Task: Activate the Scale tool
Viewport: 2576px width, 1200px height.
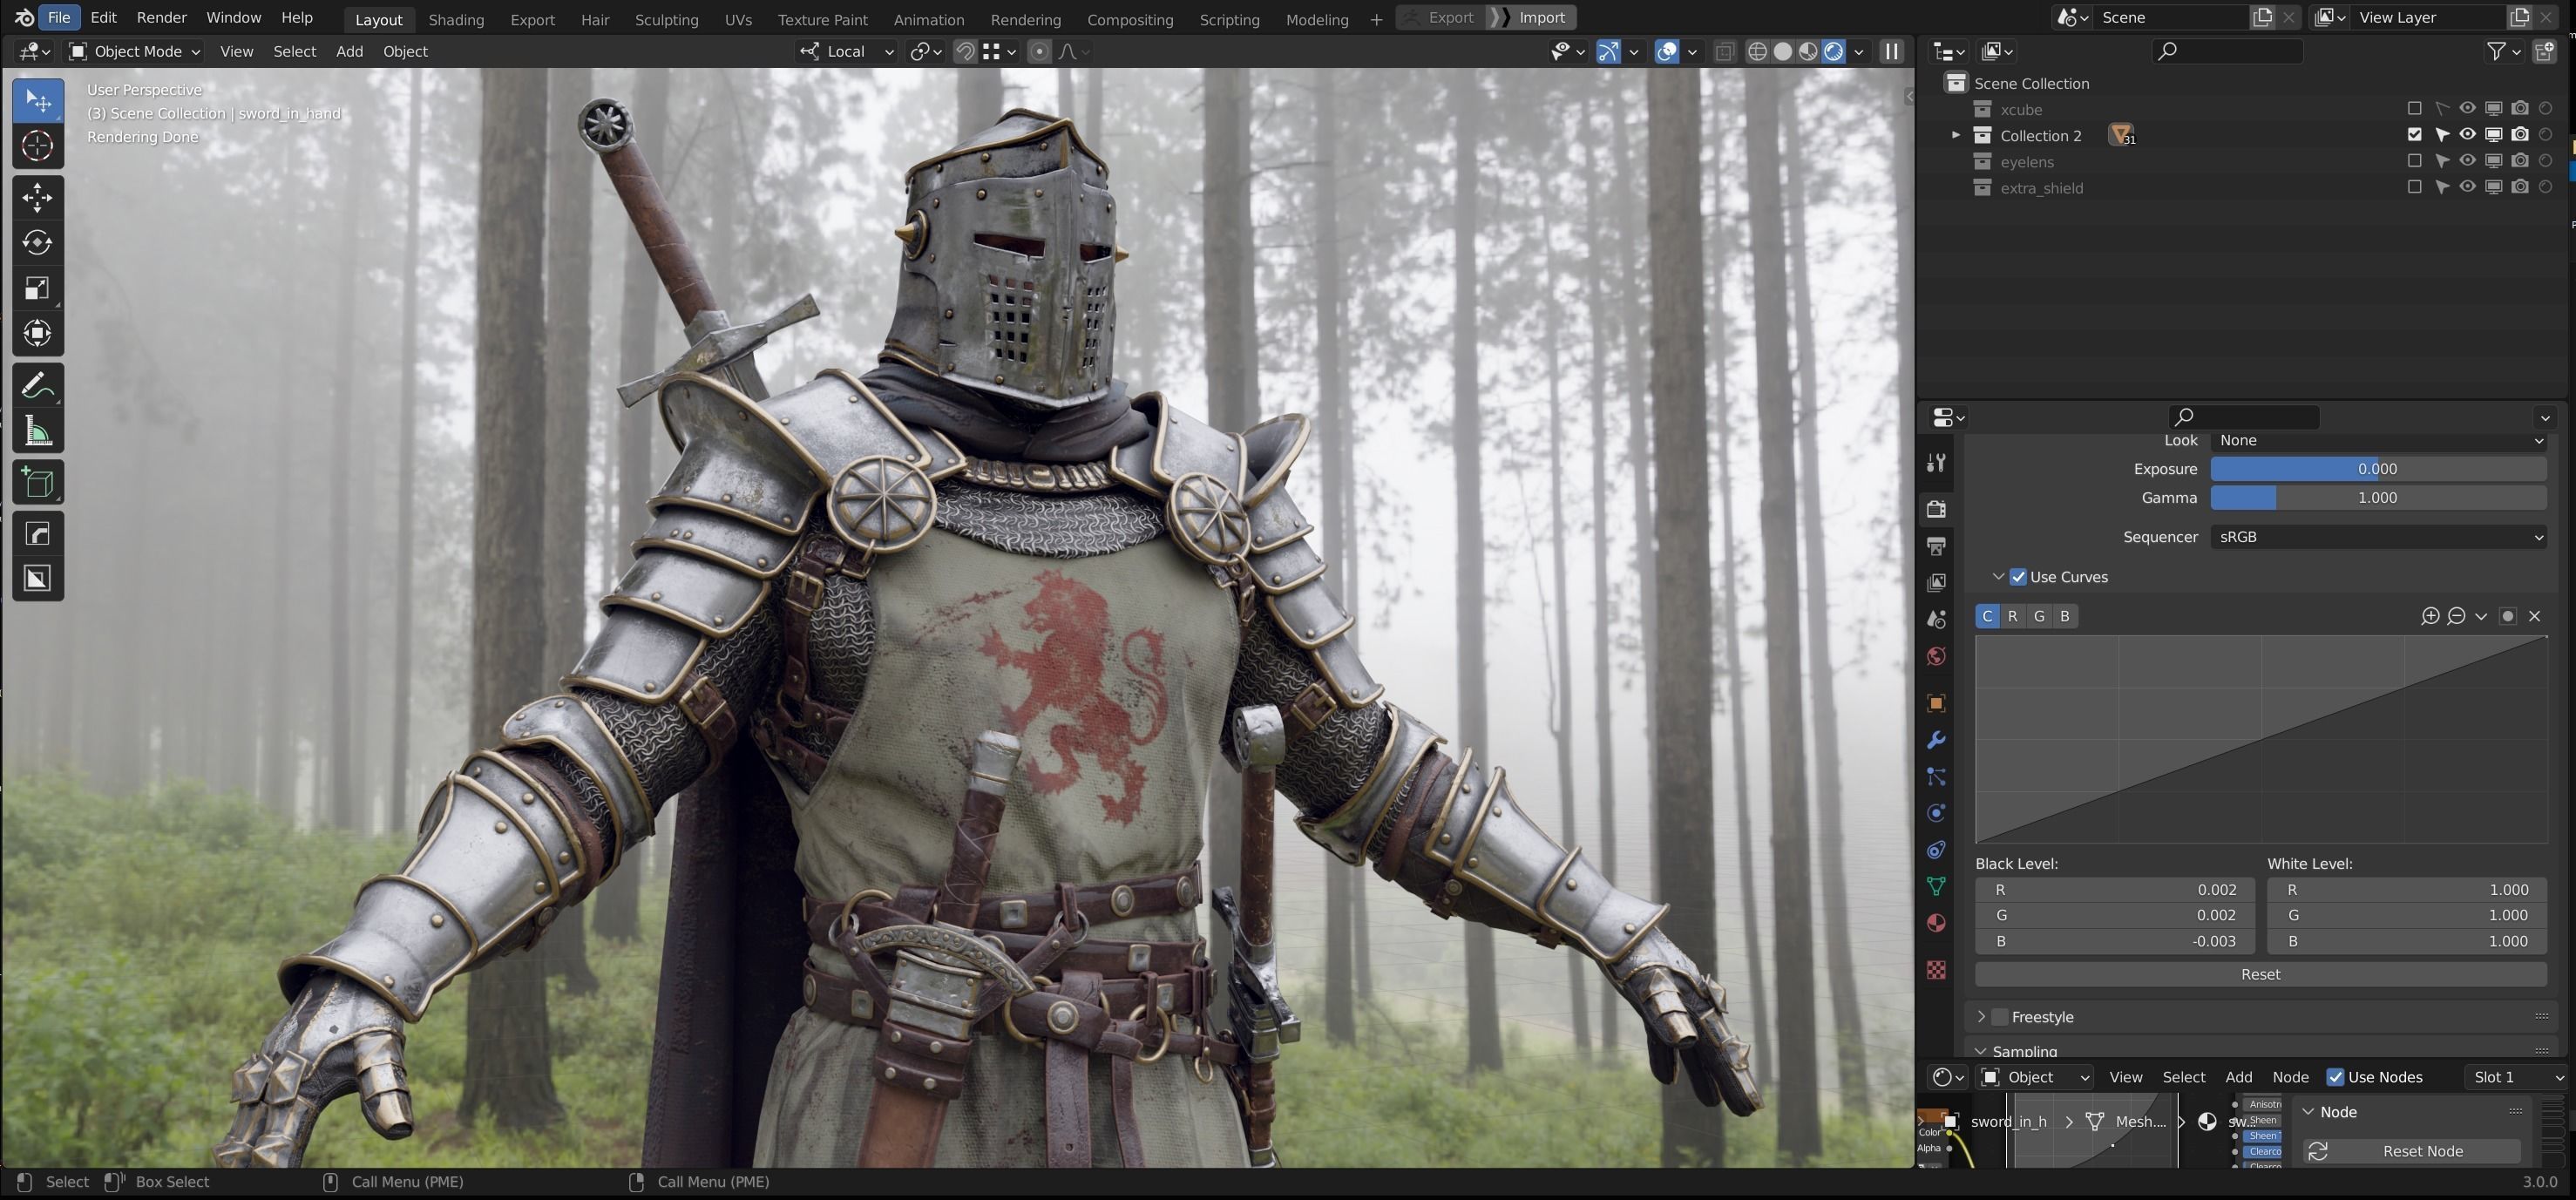Action: coord(38,289)
